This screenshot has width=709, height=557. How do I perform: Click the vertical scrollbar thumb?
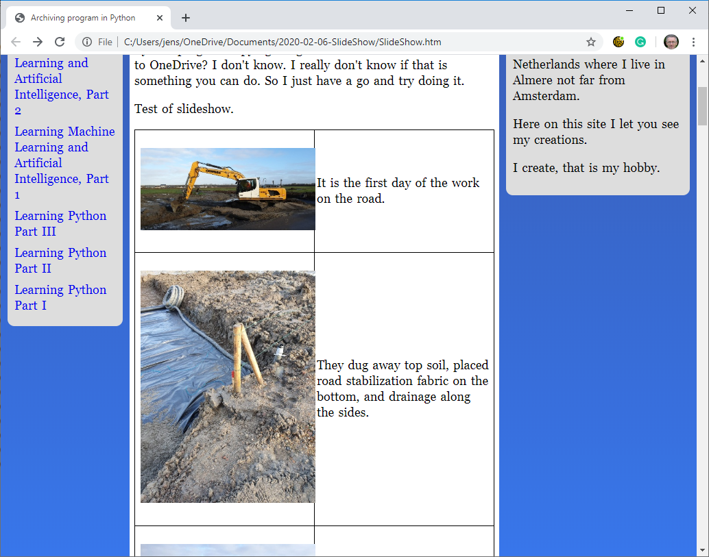(x=702, y=106)
